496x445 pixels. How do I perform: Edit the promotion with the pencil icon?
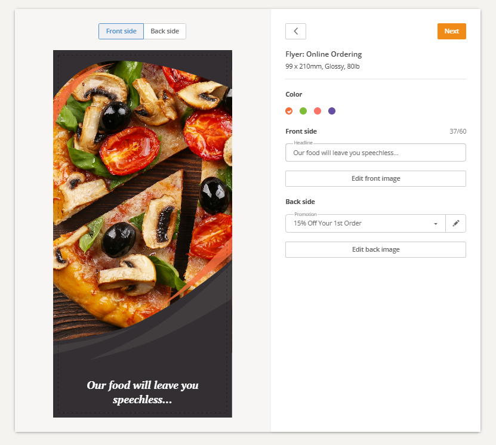455,224
